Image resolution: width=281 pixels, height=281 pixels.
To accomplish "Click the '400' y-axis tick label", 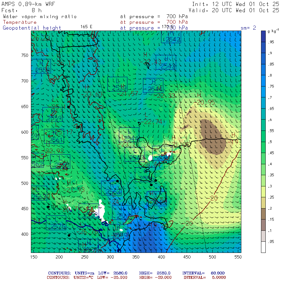I will click(25, 234).
